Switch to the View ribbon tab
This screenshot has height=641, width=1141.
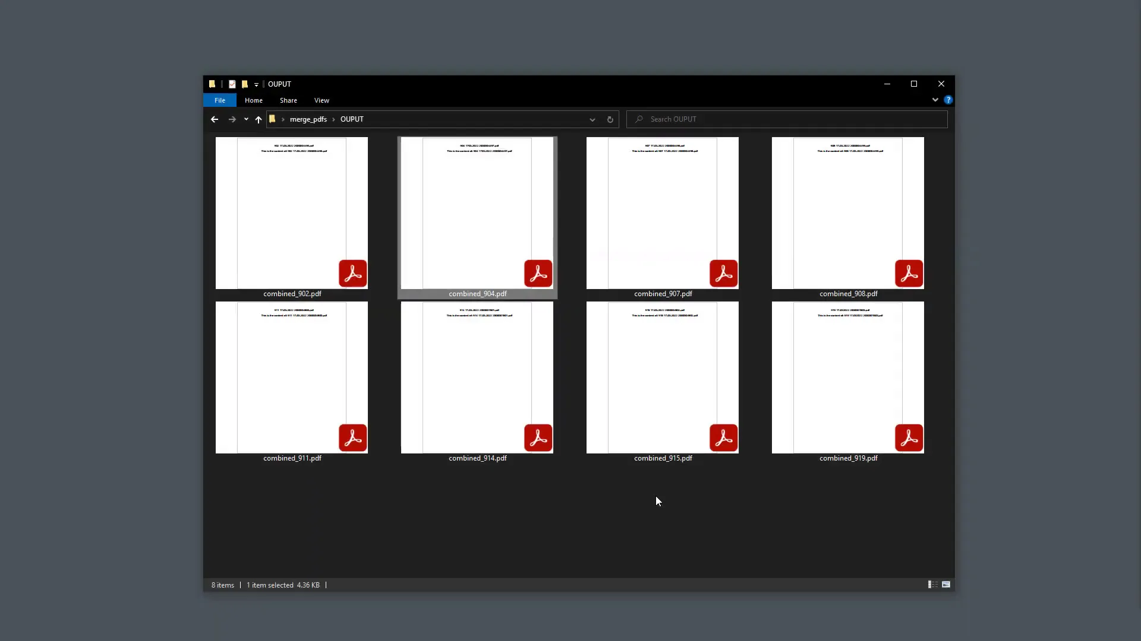point(321,100)
